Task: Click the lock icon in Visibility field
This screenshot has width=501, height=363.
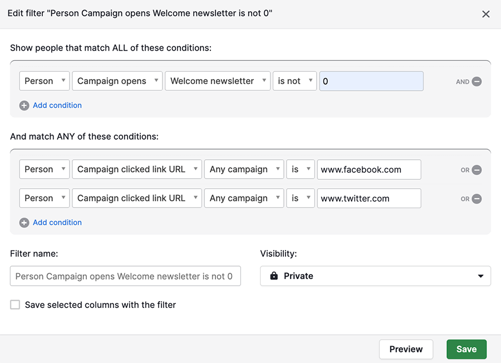Action: coord(274,276)
